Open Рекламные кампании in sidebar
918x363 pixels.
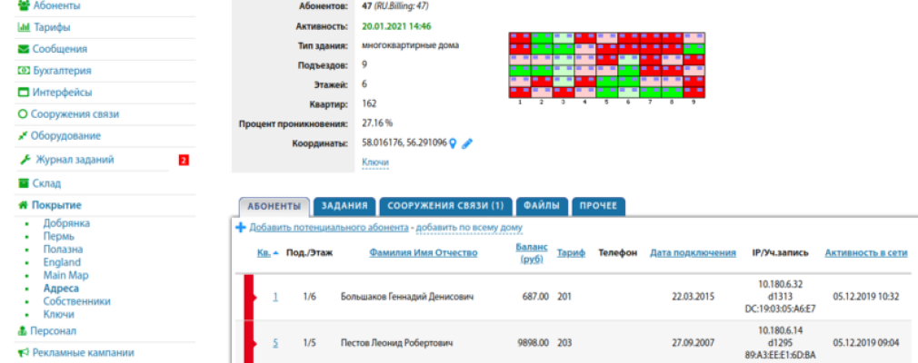83,352
